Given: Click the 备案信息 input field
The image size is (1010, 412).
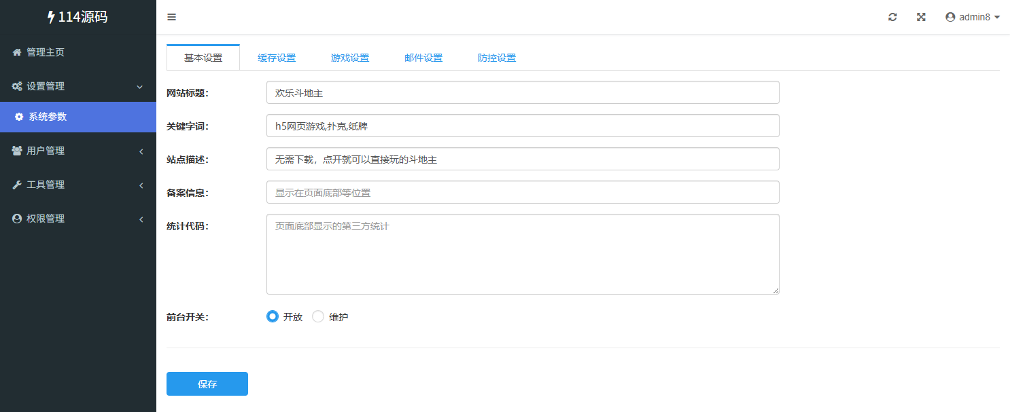Looking at the screenshot, I should click(x=522, y=192).
